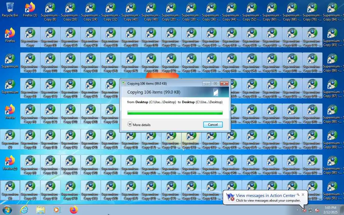Open the Recycle Bin desktop icon
This screenshot has height=215, width=344.
10,10
